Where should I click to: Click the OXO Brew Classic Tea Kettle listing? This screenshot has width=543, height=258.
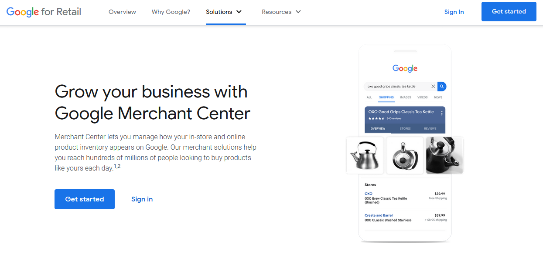pos(386,201)
